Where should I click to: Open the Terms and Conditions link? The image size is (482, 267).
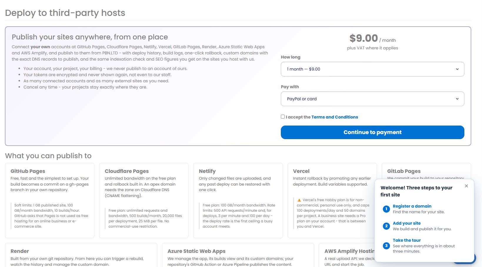pyautogui.click(x=335, y=117)
